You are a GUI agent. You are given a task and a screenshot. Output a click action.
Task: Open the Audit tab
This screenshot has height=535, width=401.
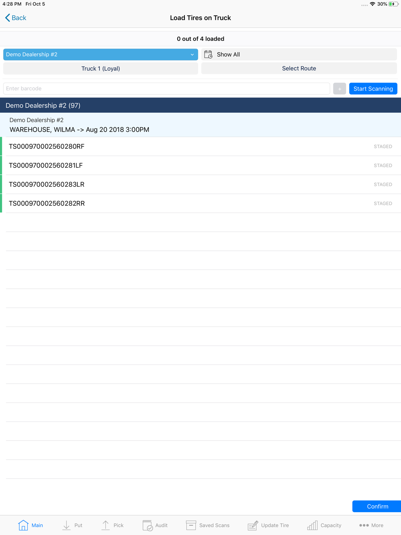tap(155, 525)
